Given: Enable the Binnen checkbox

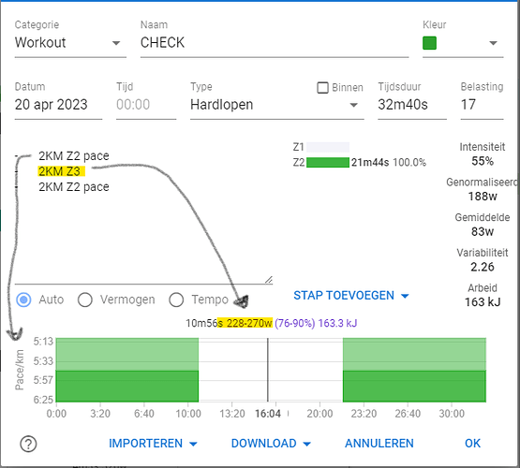Looking at the screenshot, I should pos(322,88).
